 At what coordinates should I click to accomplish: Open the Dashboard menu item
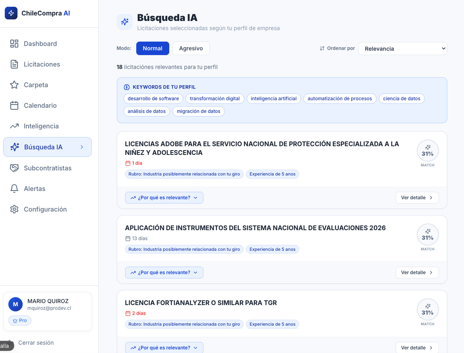pyautogui.click(x=47, y=44)
